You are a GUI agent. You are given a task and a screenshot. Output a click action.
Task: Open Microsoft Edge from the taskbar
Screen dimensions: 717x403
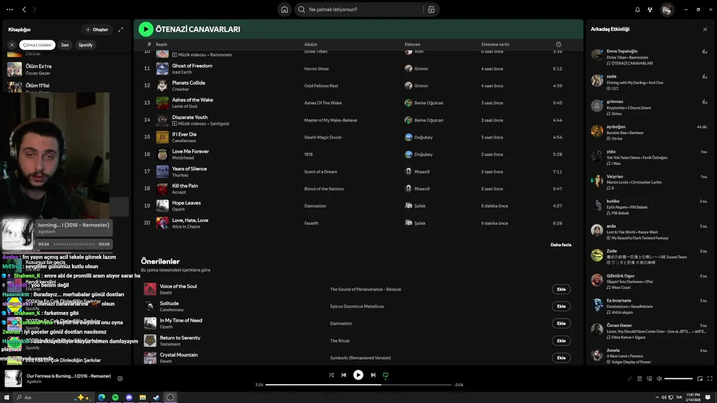coord(101,397)
